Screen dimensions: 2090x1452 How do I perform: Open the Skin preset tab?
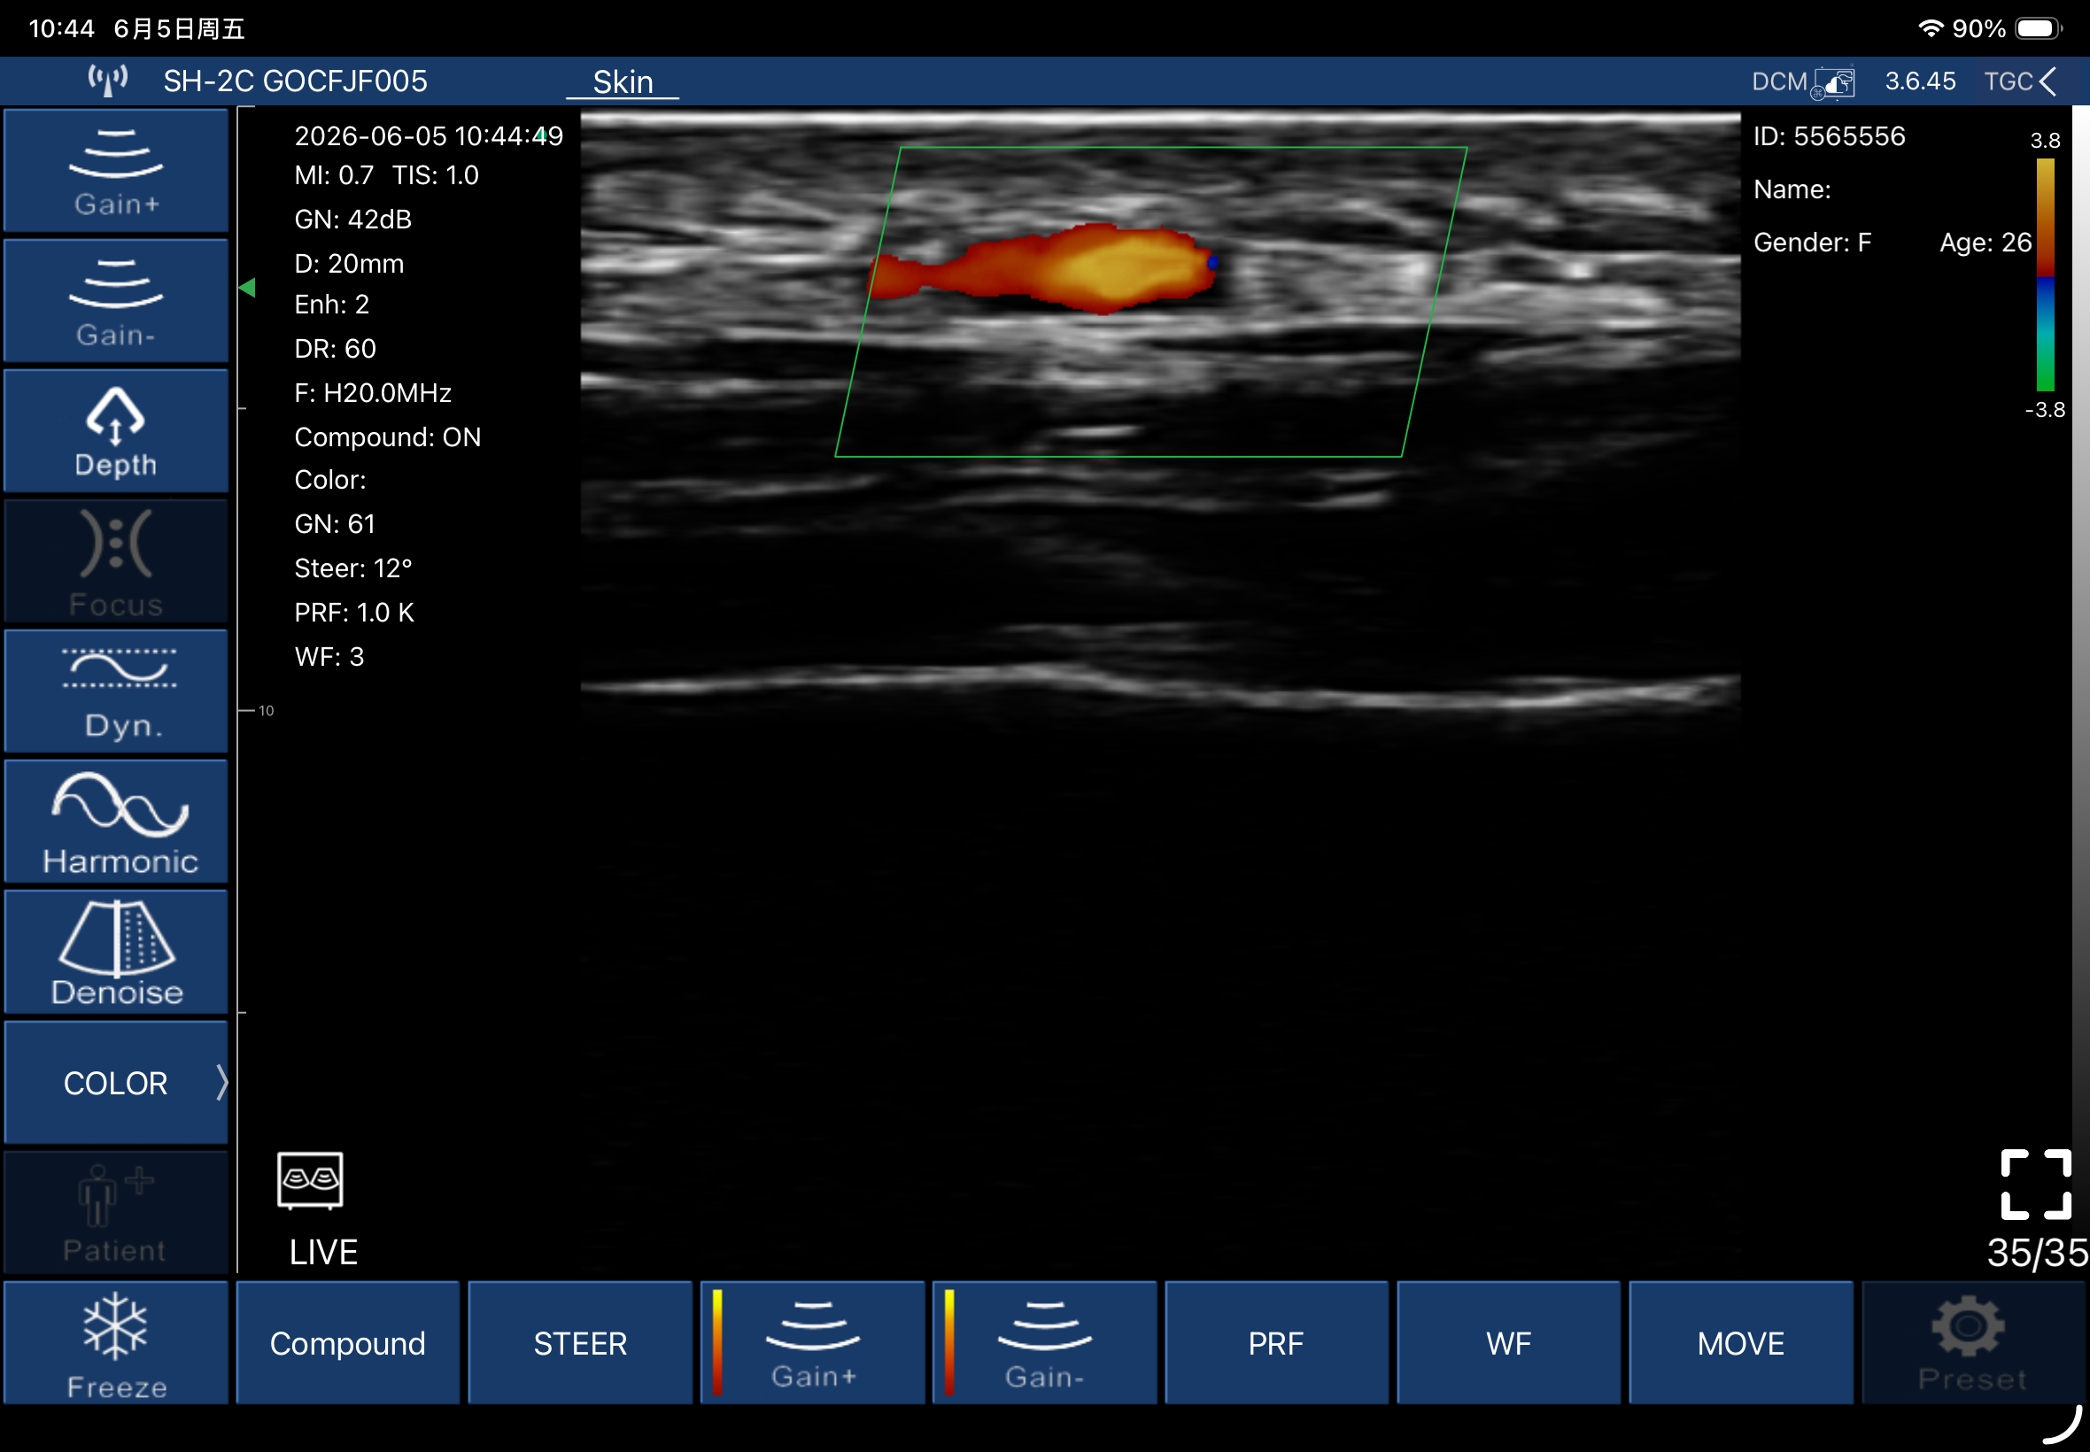click(623, 81)
